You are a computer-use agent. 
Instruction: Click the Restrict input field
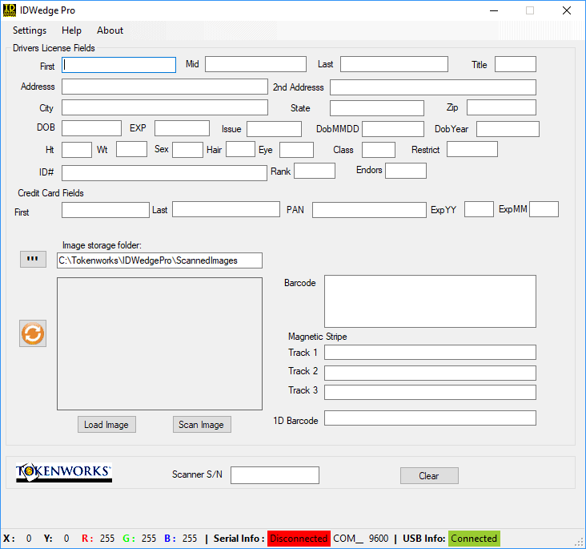click(x=472, y=149)
